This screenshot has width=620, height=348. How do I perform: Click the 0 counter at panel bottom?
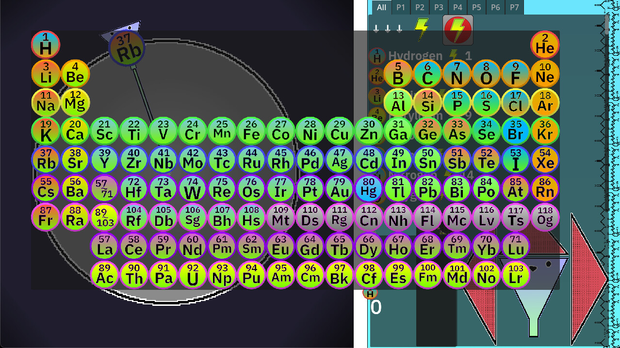click(376, 307)
